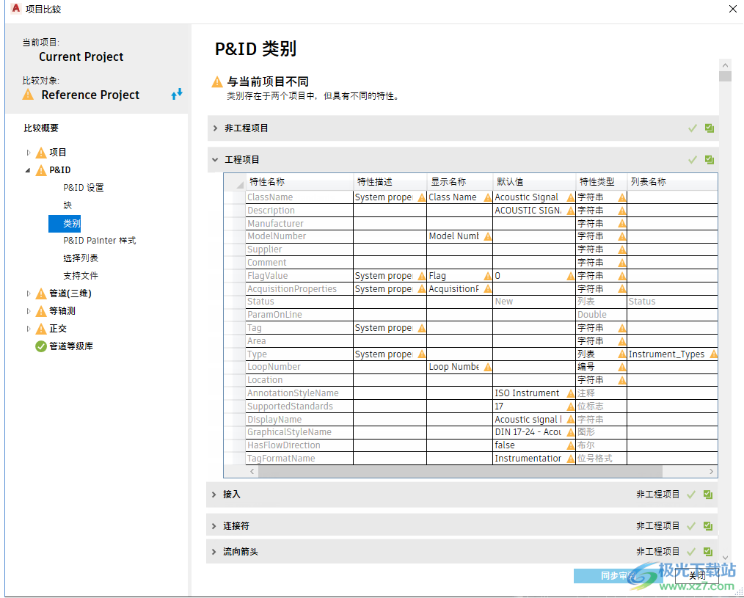
Task: Expand the 流向箭头 section
Action: click(x=214, y=552)
